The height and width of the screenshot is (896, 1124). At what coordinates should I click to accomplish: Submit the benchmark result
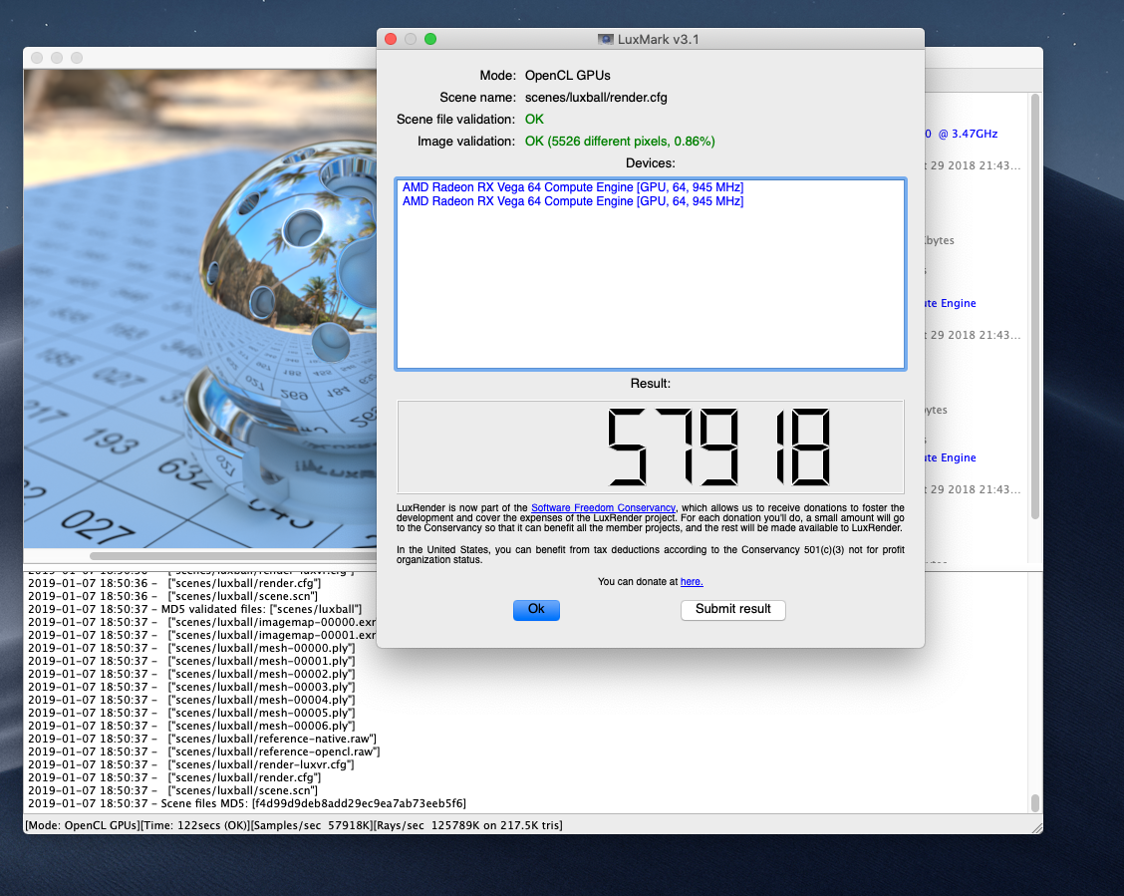click(x=732, y=609)
